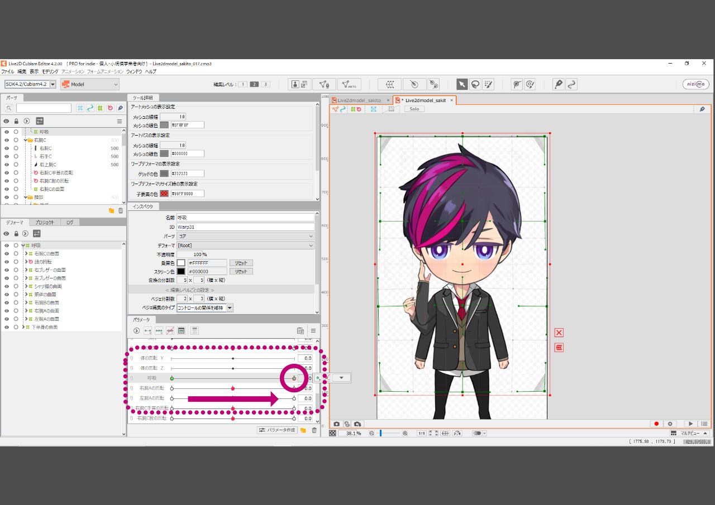Click the play button below canvas
715x505 pixels.
point(691,424)
